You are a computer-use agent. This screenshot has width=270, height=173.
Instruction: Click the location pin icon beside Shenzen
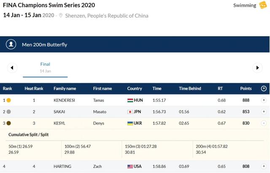(61, 16)
